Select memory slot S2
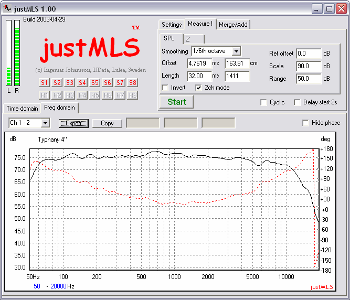 [x=57, y=83]
